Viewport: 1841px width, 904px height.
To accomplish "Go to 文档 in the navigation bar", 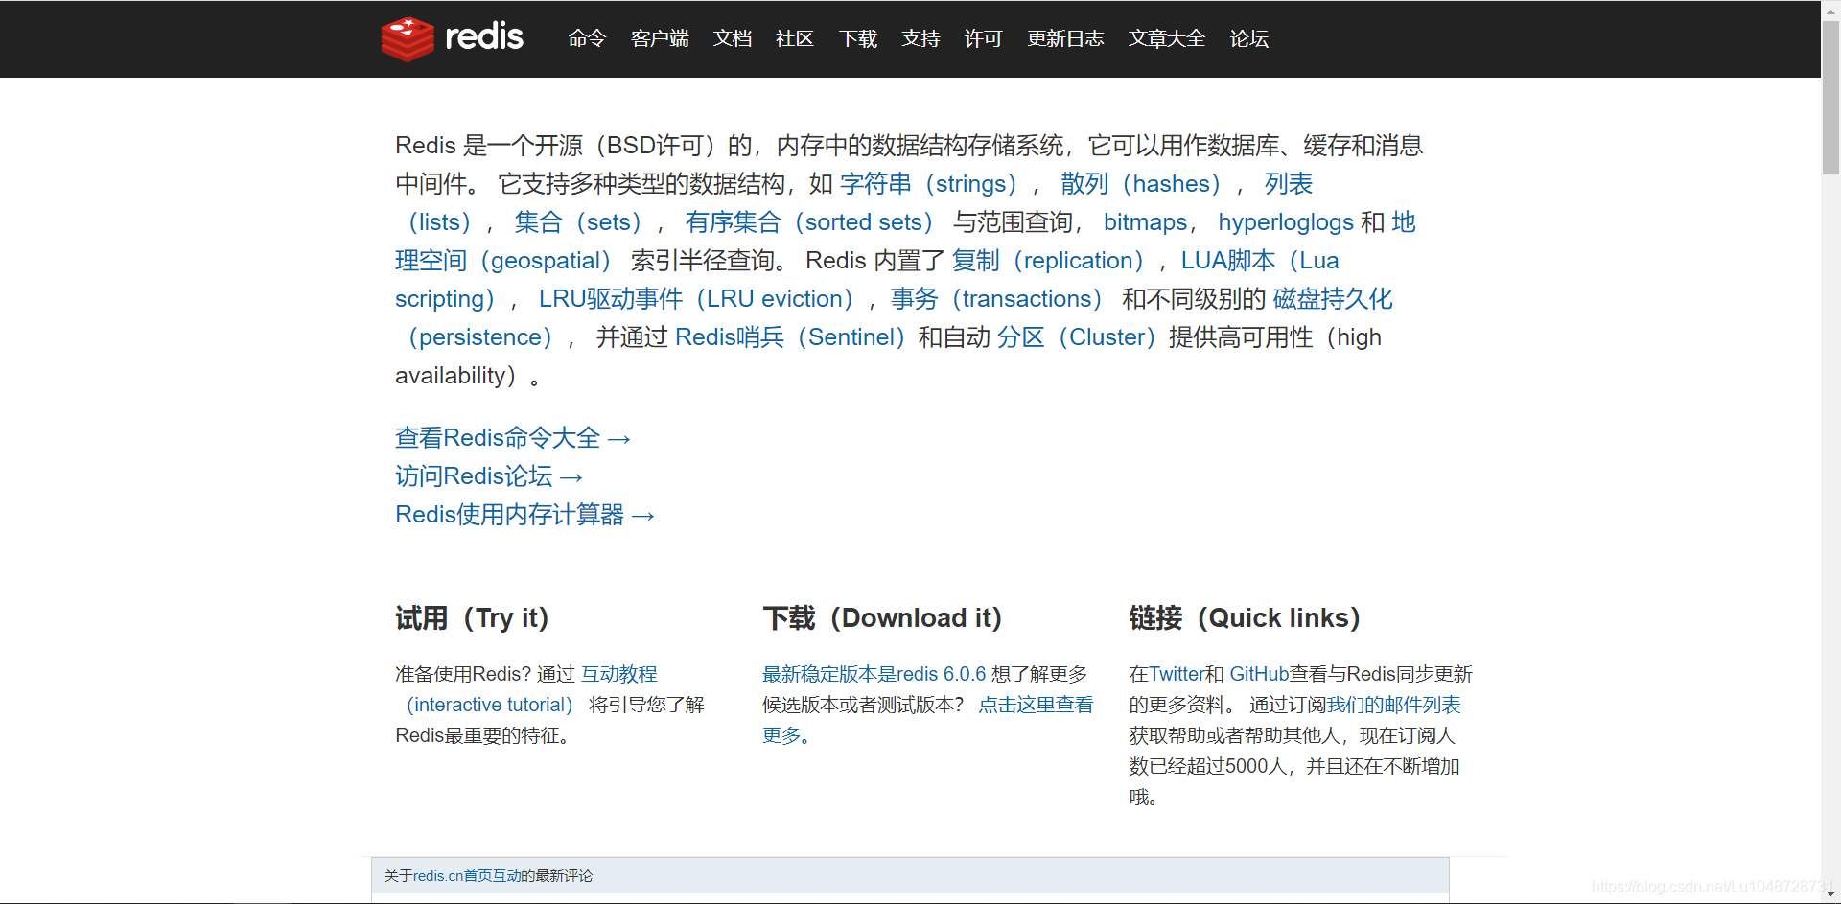I will coord(733,38).
